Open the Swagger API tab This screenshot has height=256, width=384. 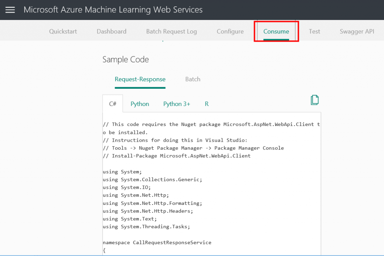click(357, 32)
